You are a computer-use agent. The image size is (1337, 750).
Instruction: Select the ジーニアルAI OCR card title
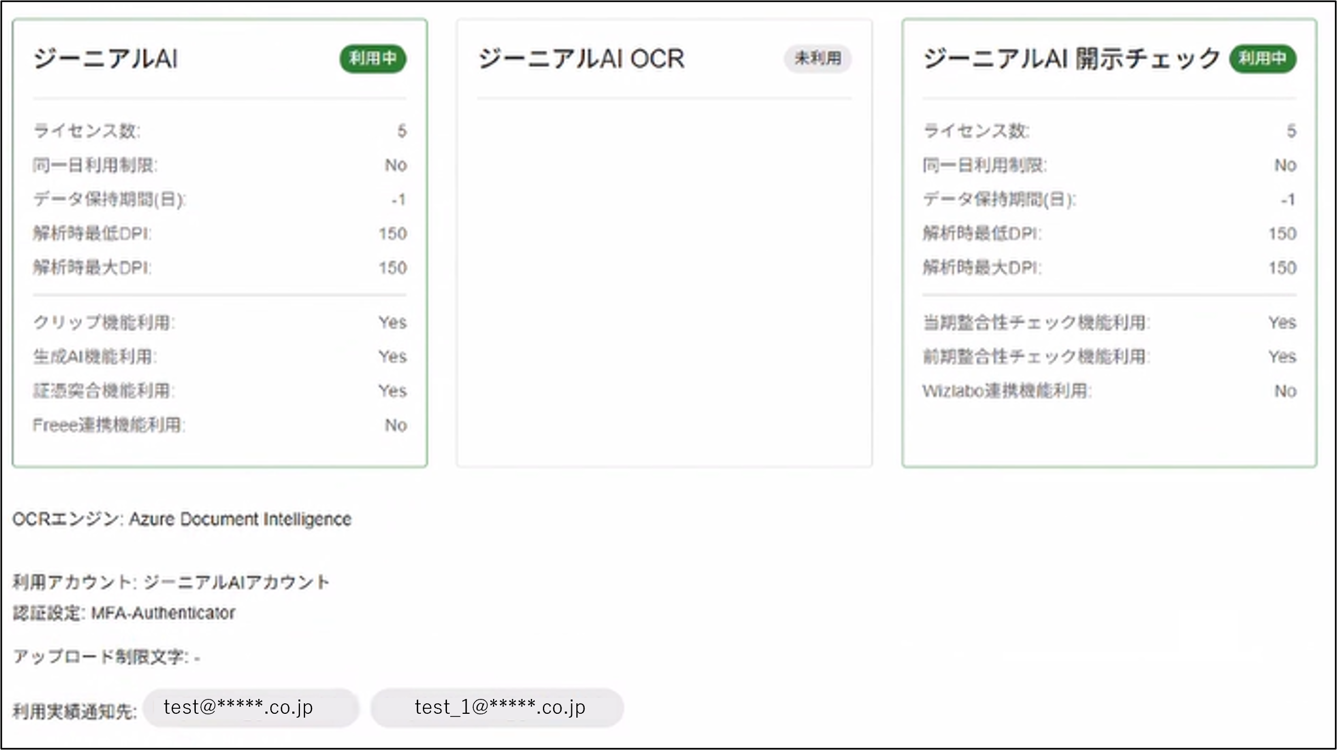pos(581,59)
